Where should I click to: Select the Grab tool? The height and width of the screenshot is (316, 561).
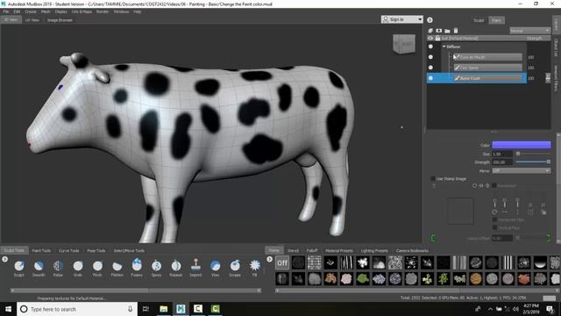78,268
